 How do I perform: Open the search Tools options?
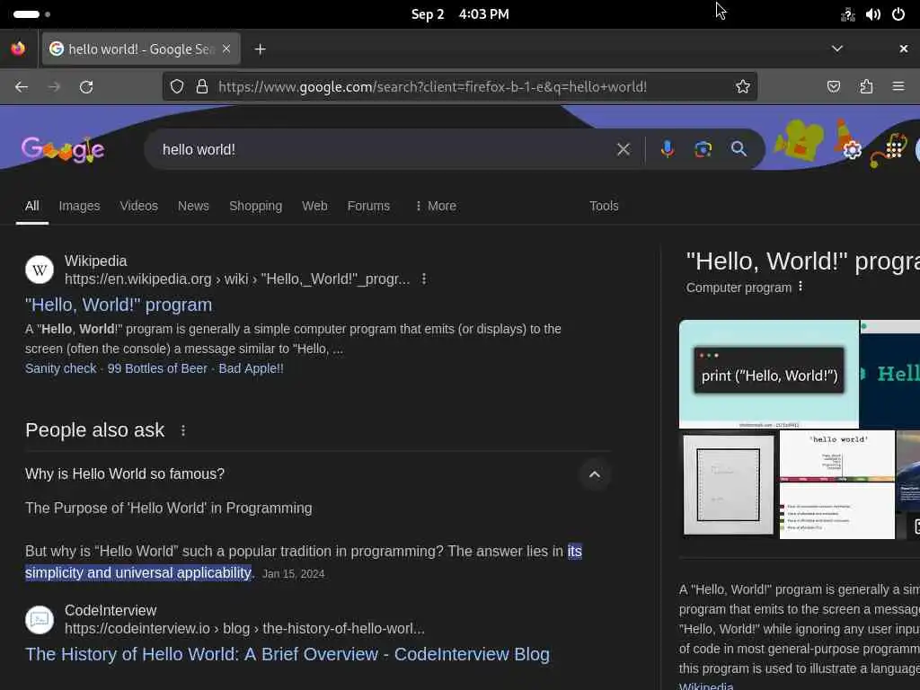604,206
